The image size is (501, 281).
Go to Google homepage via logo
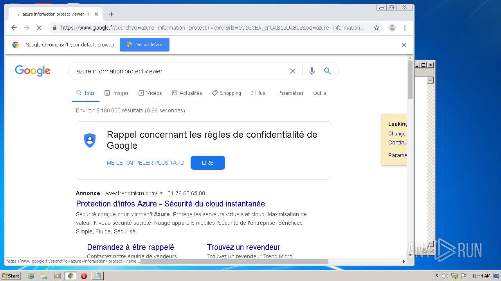(x=33, y=71)
